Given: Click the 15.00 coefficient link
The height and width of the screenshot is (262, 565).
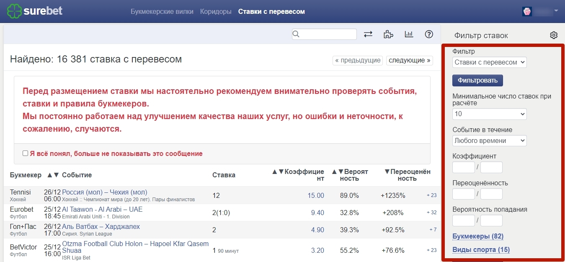Looking at the screenshot, I should click(x=316, y=195).
